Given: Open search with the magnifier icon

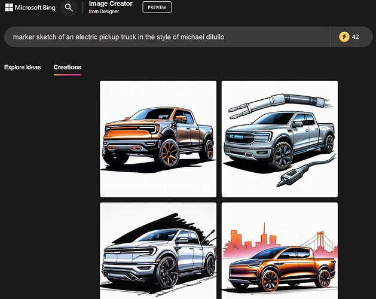Looking at the screenshot, I should [x=69, y=8].
